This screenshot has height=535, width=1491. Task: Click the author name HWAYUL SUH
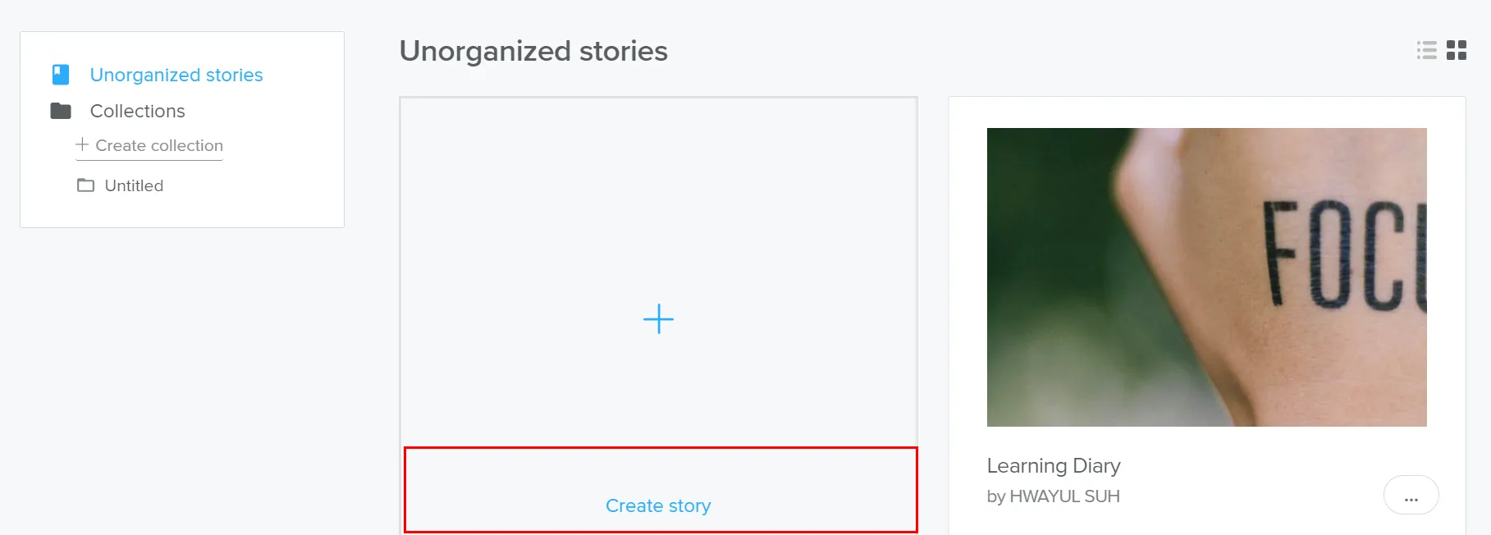point(1064,496)
